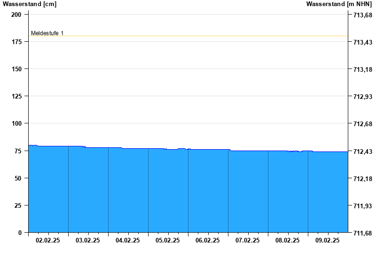Click the 09.02.25 date label
The width and height of the screenshot is (376, 258).
[328, 240]
